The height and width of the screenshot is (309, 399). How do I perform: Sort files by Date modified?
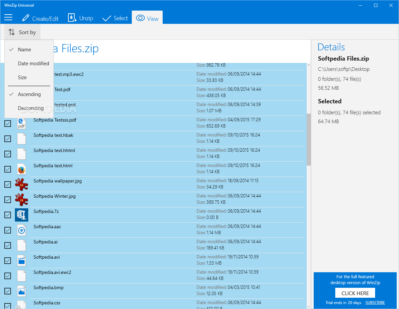click(x=29, y=63)
